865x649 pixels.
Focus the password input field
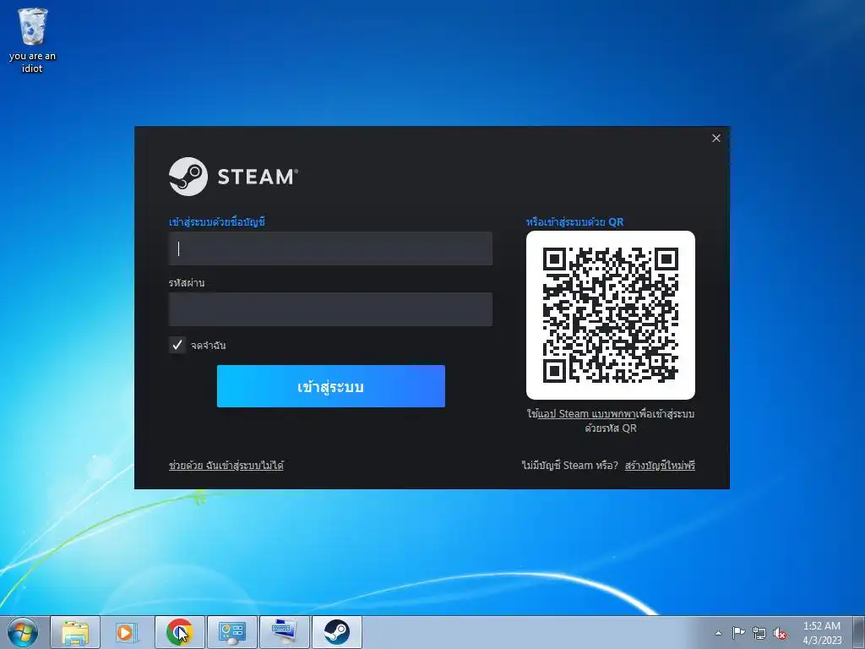click(x=330, y=309)
